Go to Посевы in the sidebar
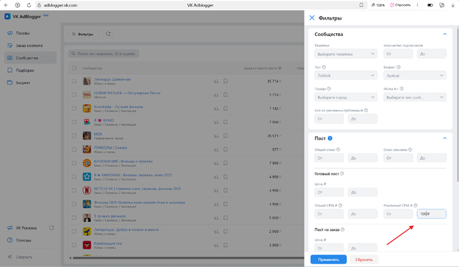The image size is (459, 267). tap(22, 33)
